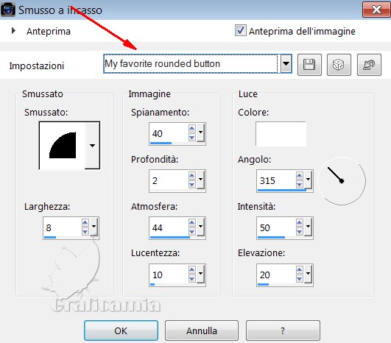Expand the Anteprima preview section
391x343 pixels.
coord(13,31)
